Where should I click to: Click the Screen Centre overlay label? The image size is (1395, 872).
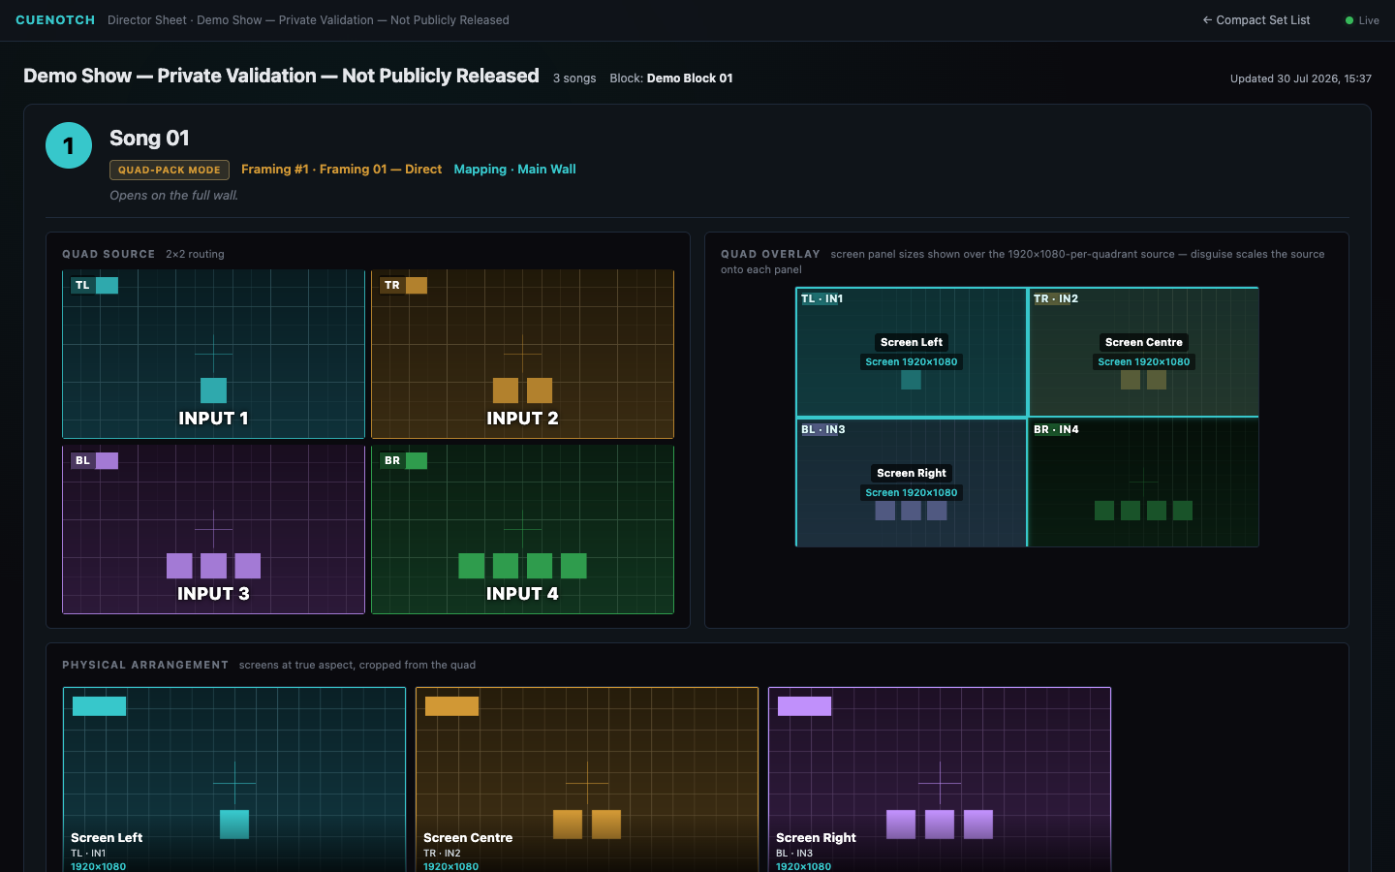(x=1144, y=342)
